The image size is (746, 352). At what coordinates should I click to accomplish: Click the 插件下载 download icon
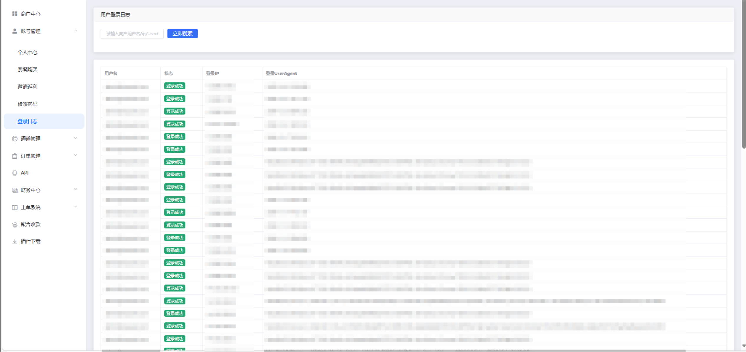pos(14,241)
